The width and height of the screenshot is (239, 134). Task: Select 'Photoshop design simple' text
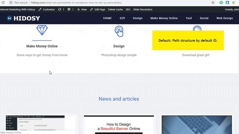119,55
